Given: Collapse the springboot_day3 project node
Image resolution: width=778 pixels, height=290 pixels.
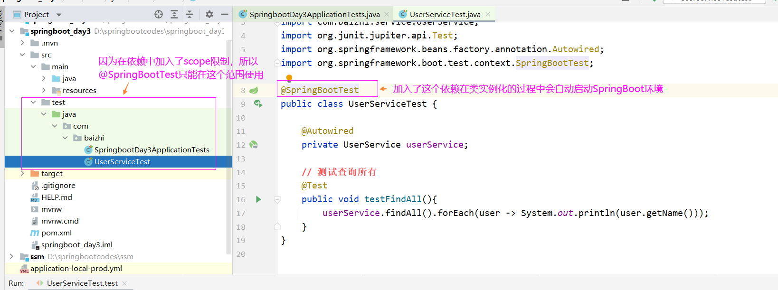Looking at the screenshot, I should pos(12,31).
